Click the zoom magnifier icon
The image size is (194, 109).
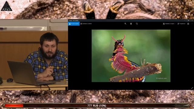pos(125,24)
